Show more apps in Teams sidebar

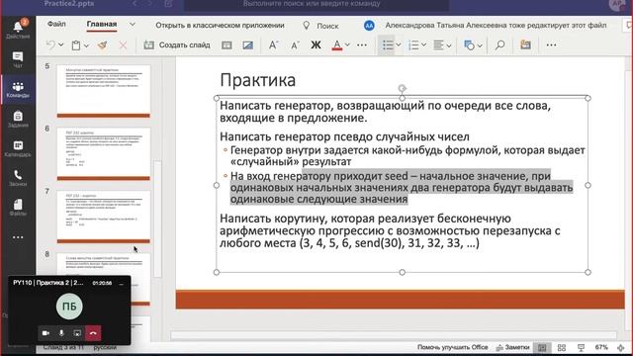point(18,237)
